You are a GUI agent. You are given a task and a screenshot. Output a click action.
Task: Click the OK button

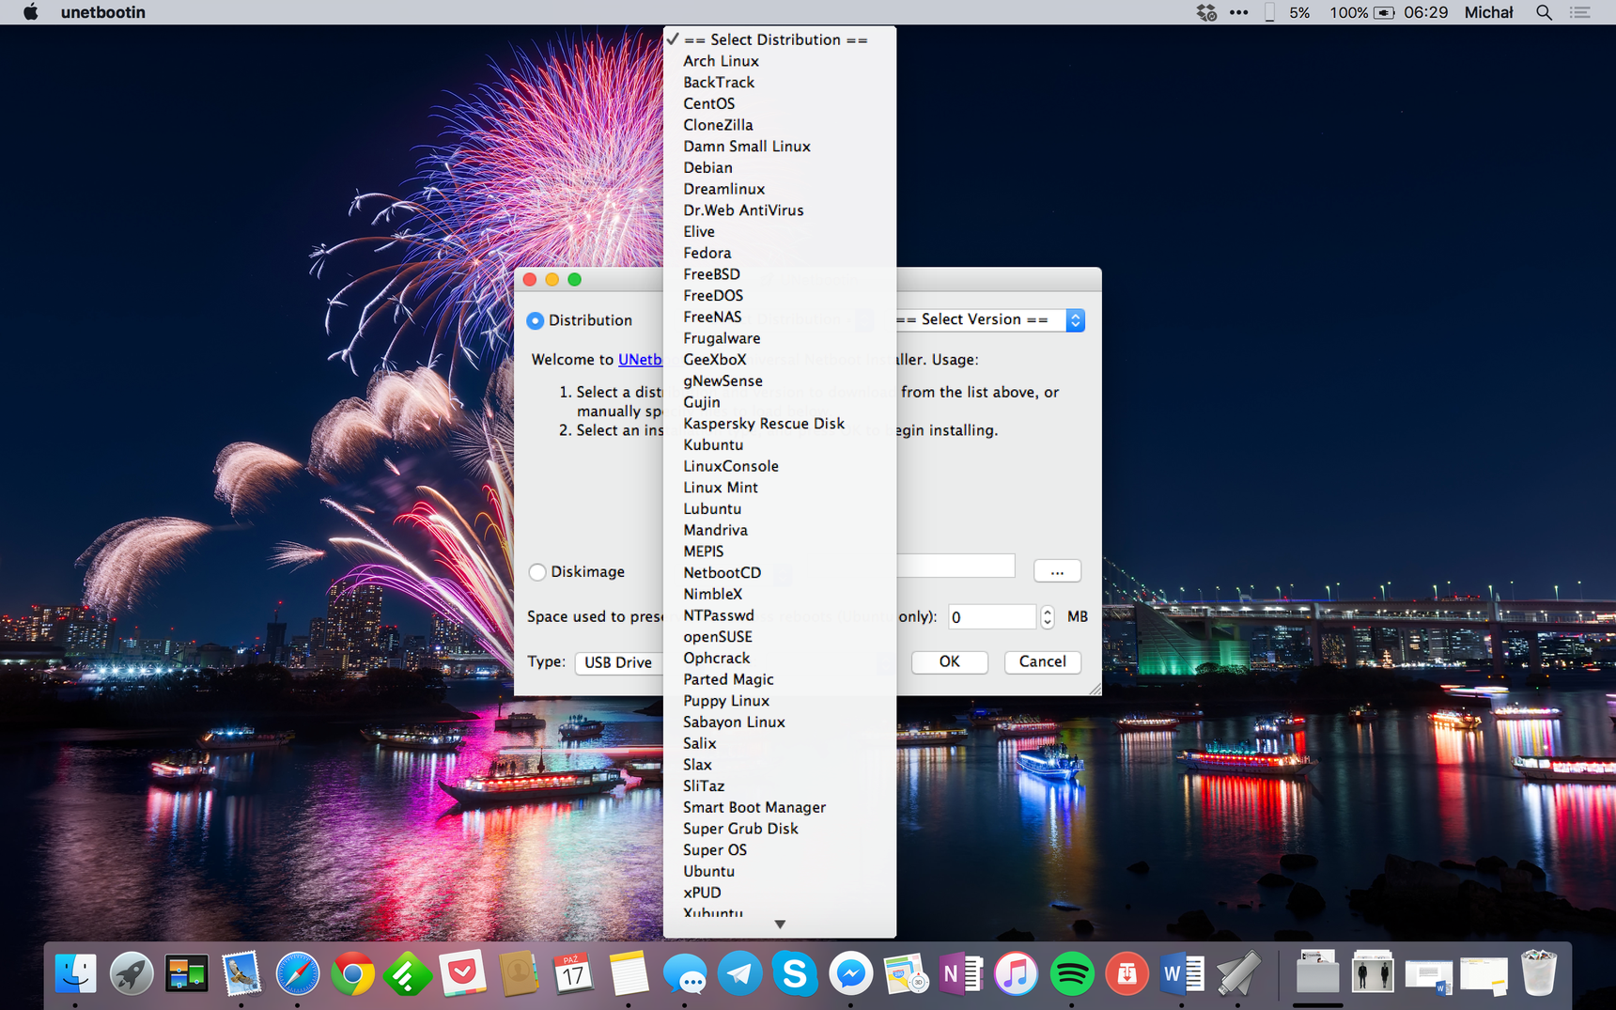(x=949, y=661)
